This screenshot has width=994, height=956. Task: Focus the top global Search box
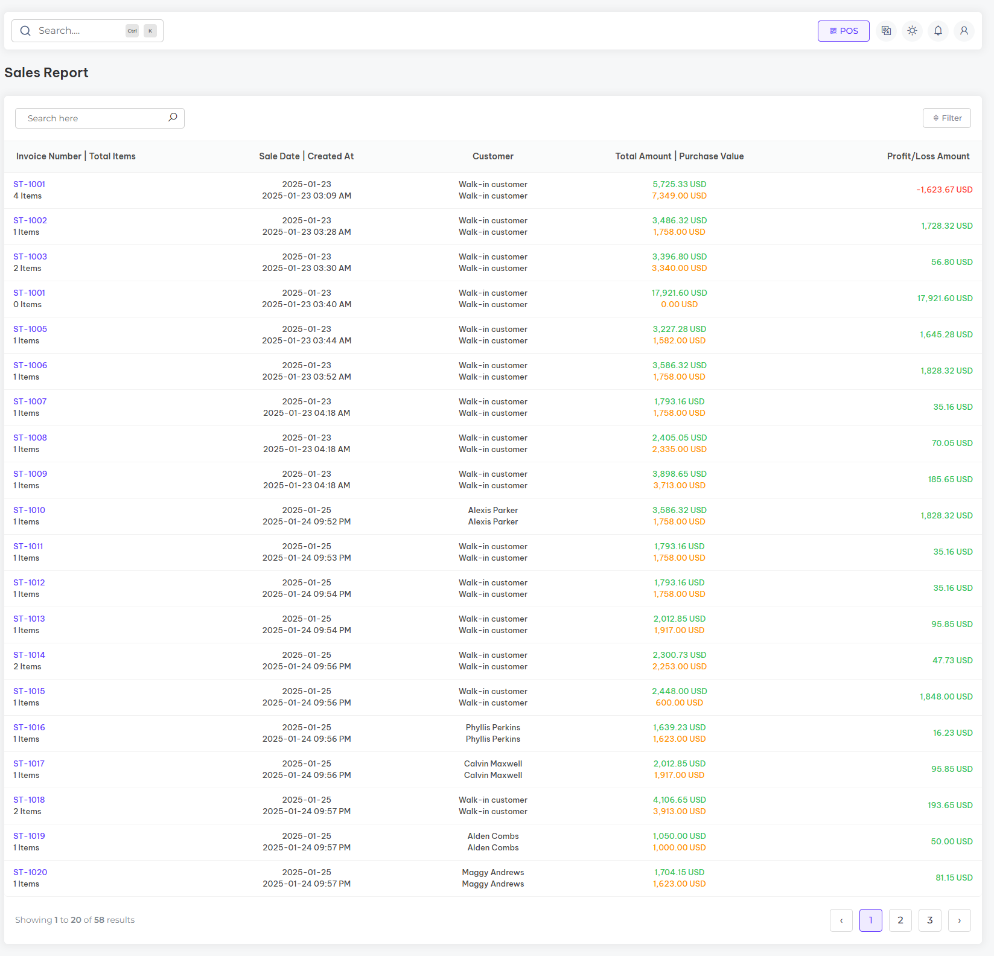78,31
